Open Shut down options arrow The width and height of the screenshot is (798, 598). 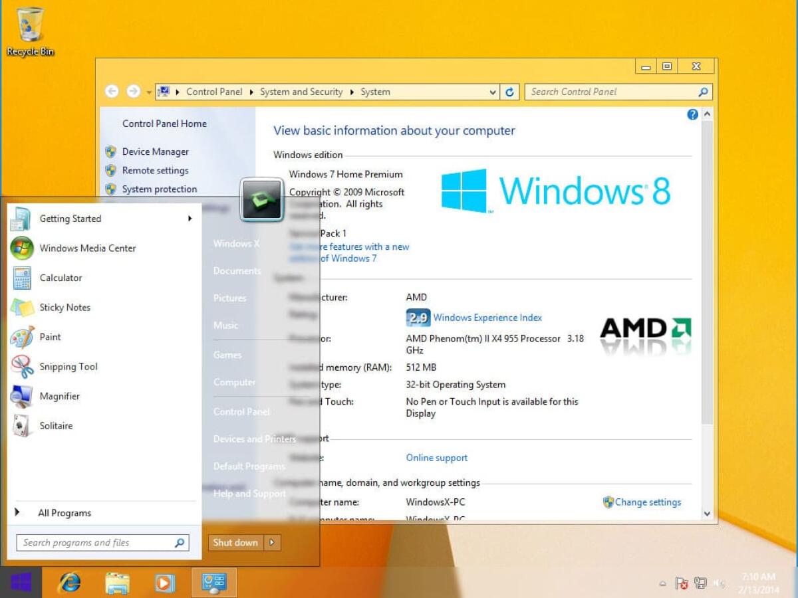click(x=271, y=542)
